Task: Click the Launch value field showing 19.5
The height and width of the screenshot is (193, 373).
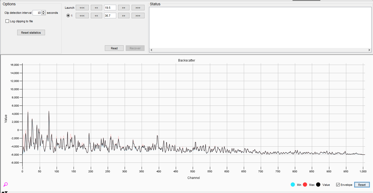Action: pos(110,8)
